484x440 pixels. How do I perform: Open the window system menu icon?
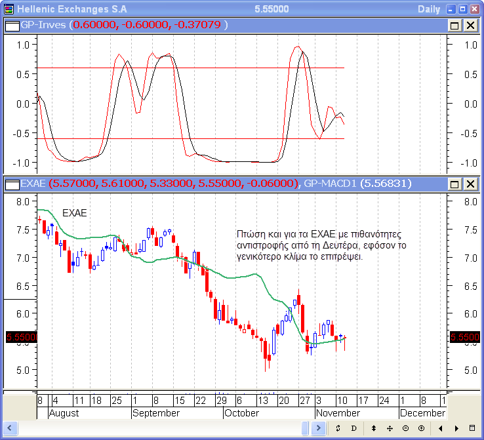pyautogui.click(x=8, y=9)
